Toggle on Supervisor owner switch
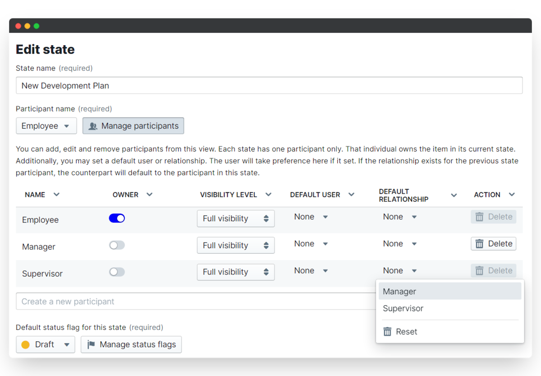This screenshot has width=541, height=376. pyautogui.click(x=117, y=272)
